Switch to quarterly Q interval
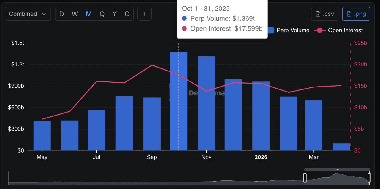Viewport: 380px width, 189px height. tap(102, 14)
